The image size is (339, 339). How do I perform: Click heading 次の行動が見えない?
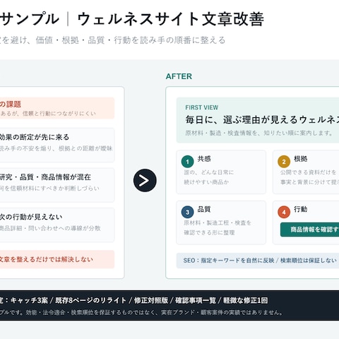[x=31, y=217]
